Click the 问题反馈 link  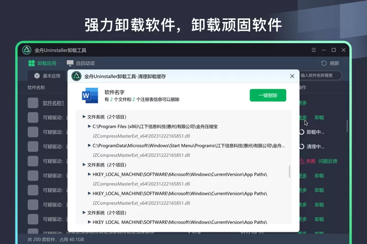click(328, 161)
